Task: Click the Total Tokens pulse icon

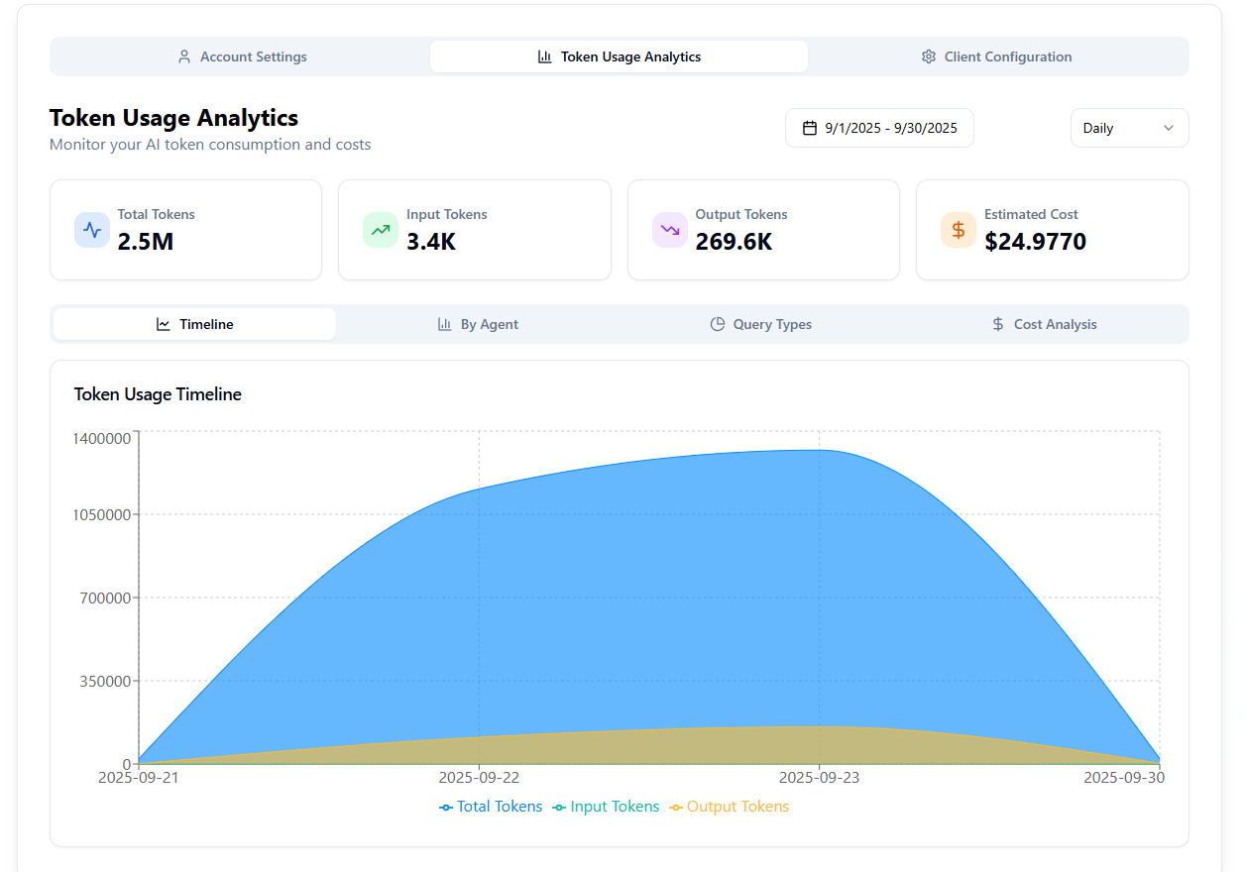Action: point(92,230)
